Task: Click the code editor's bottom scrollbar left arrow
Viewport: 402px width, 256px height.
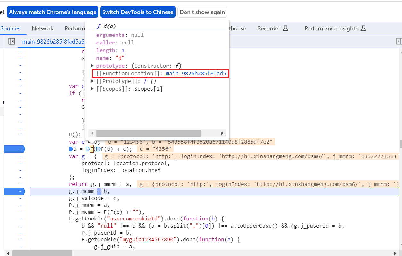Action: click(x=8, y=253)
